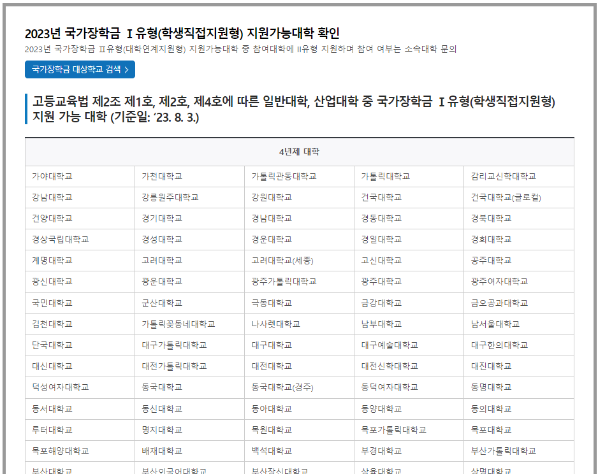Click the 군산대학교 cell
This screenshot has height=474, width=598.
click(189, 303)
